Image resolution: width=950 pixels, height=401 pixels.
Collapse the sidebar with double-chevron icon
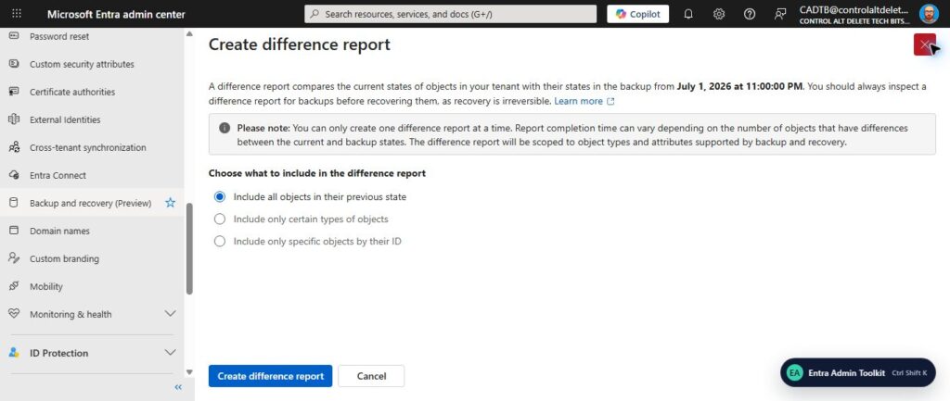click(178, 387)
